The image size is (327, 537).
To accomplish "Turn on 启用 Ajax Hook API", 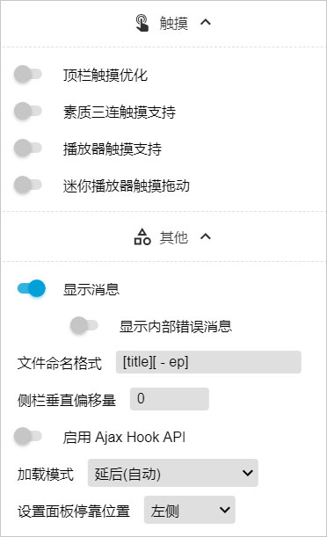I will point(28,437).
